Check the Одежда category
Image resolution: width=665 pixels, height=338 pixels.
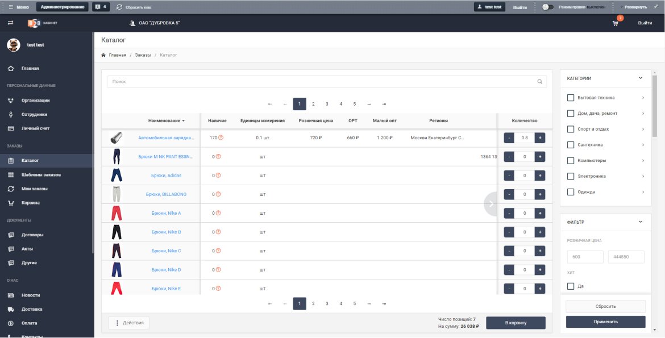tap(571, 191)
